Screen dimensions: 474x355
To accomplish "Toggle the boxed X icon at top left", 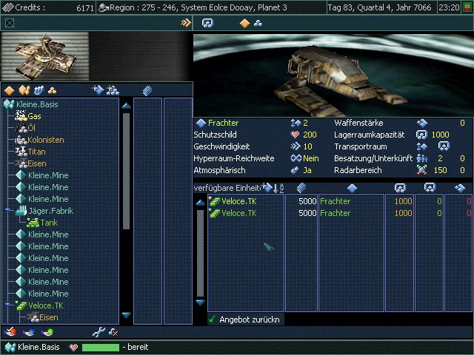I will [x=9, y=23].
